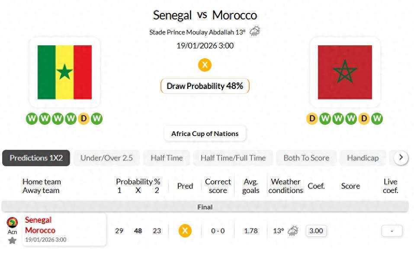Image resolution: width=414 pixels, height=253 pixels.
Task: Switch to Both To Score tab
Action: (306, 158)
